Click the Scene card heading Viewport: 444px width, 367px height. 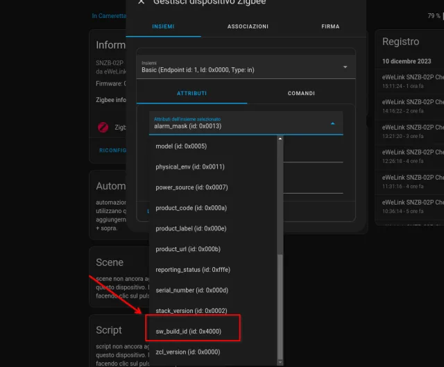(x=110, y=262)
